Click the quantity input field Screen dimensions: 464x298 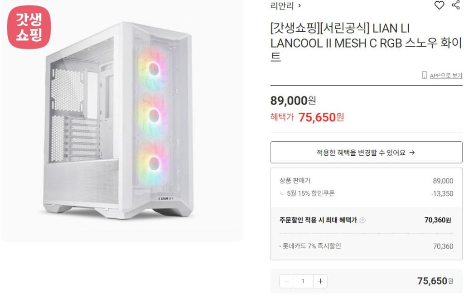pos(303,281)
